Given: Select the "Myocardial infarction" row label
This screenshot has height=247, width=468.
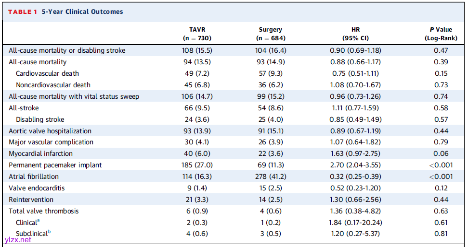Looking at the screenshot, I should [41, 153].
